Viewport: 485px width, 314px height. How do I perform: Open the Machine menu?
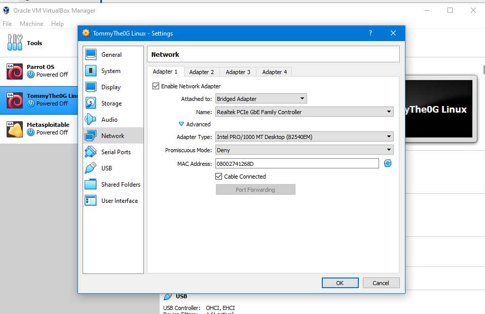pyautogui.click(x=31, y=23)
